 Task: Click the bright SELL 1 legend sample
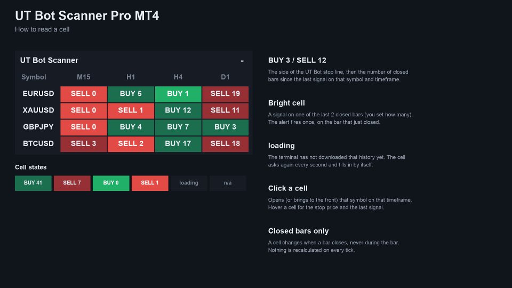coord(150,183)
